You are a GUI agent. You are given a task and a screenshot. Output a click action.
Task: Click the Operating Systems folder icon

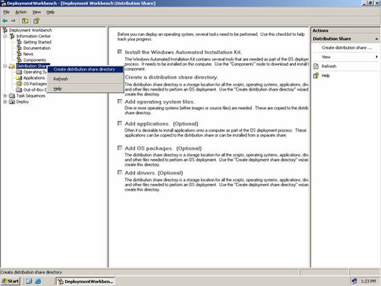pos(19,72)
